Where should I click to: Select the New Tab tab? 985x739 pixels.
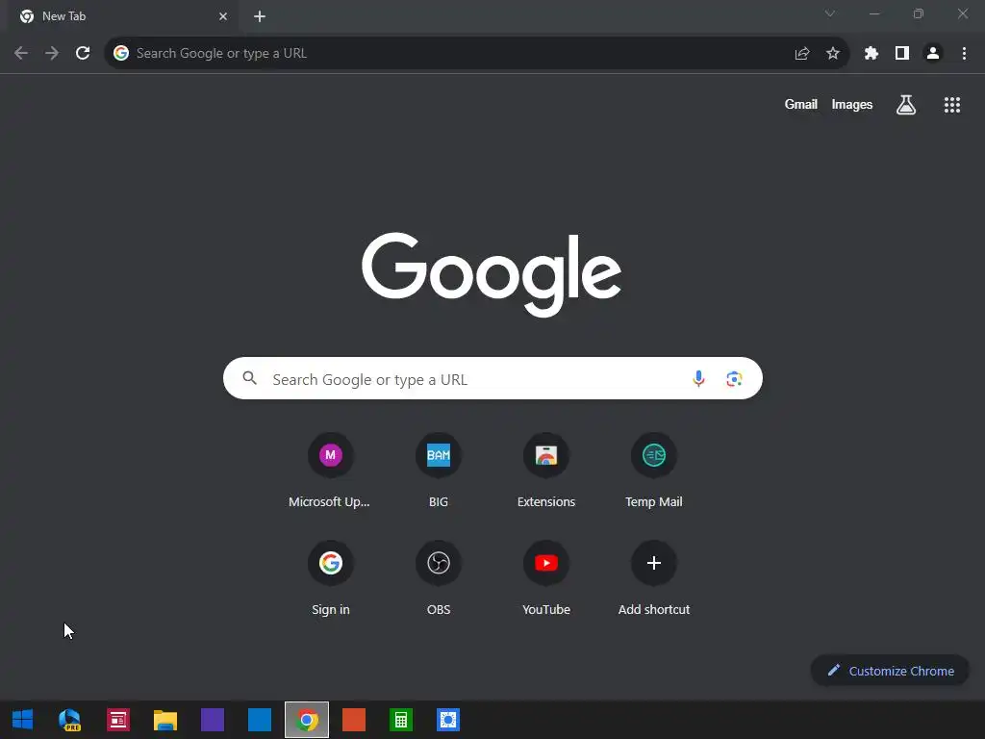point(123,16)
